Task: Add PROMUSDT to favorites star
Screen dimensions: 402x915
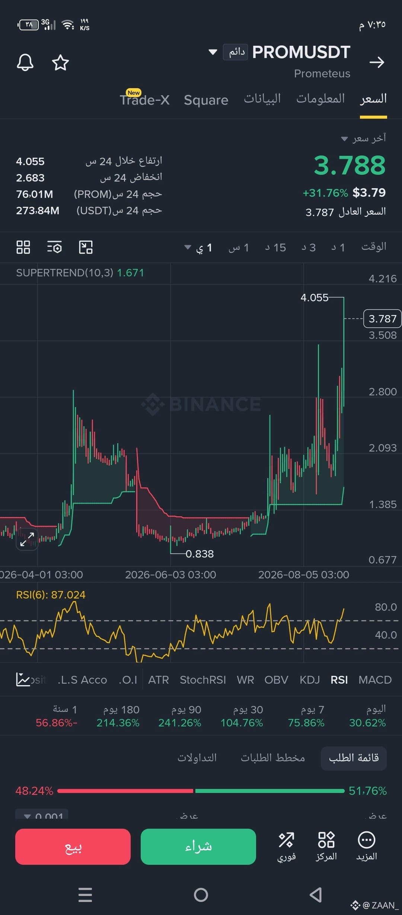Action: (x=60, y=62)
